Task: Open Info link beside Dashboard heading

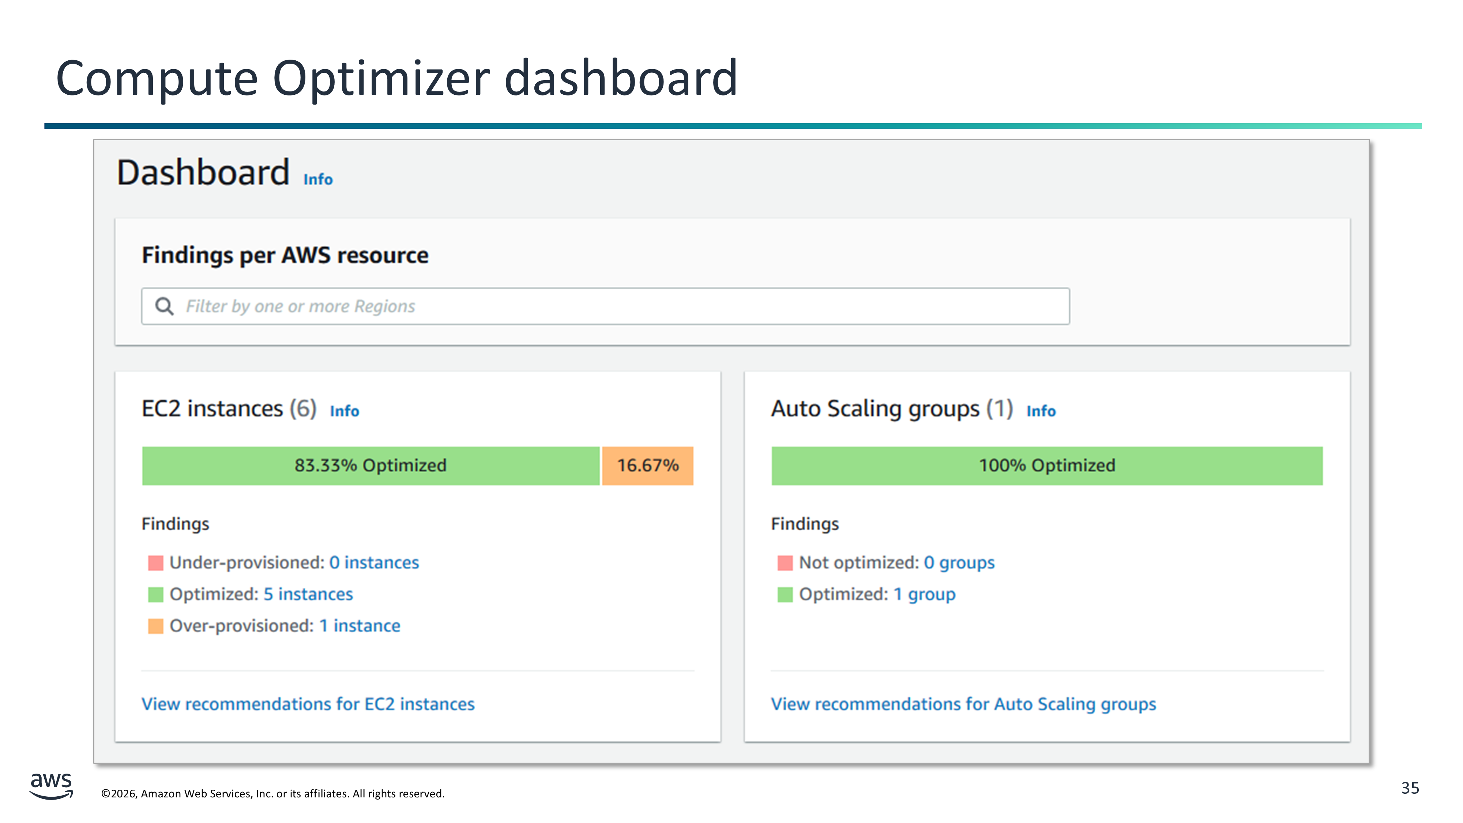Action: 317,180
